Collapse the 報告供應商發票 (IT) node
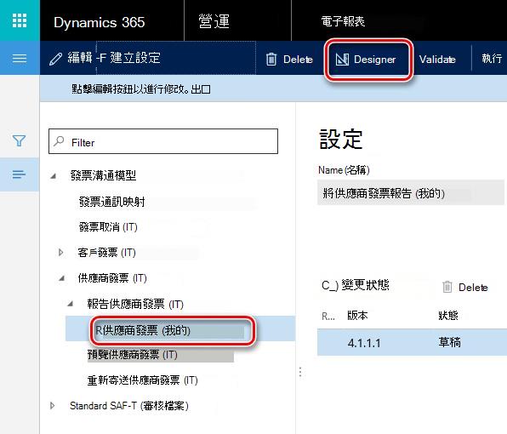The width and height of the screenshot is (507, 434). 70,304
